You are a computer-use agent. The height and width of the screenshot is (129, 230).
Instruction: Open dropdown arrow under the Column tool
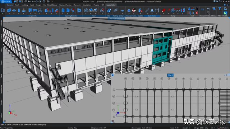tap(19, 14)
